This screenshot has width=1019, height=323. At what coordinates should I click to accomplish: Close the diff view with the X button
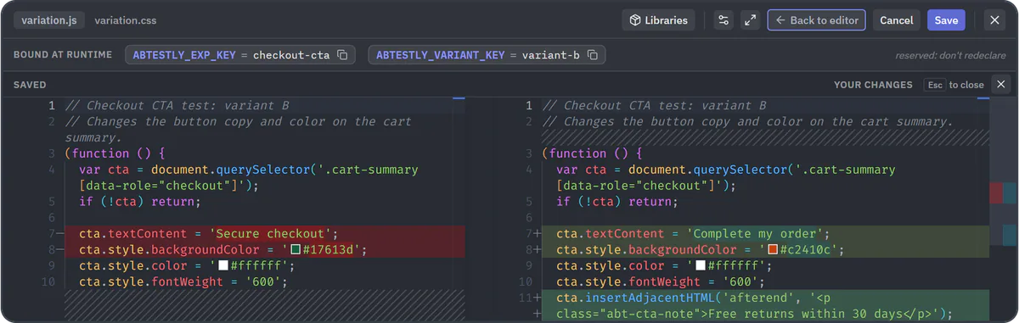1000,84
